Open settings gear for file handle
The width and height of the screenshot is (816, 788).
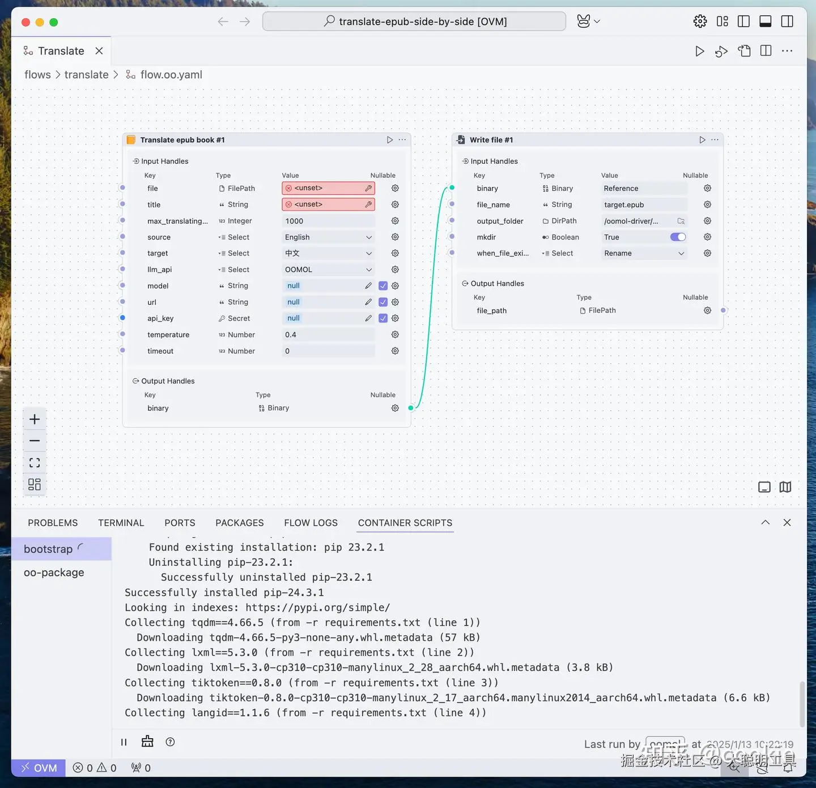395,188
